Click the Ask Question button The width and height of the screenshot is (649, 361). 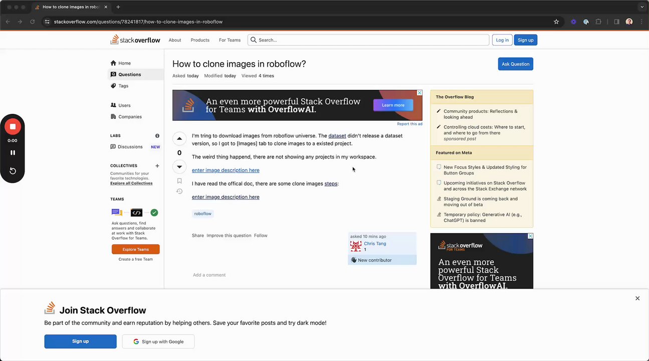tap(516, 64)
